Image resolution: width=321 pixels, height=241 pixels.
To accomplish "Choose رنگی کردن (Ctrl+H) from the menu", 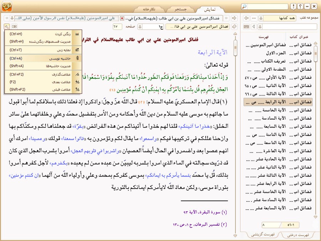I will point(43,34).
